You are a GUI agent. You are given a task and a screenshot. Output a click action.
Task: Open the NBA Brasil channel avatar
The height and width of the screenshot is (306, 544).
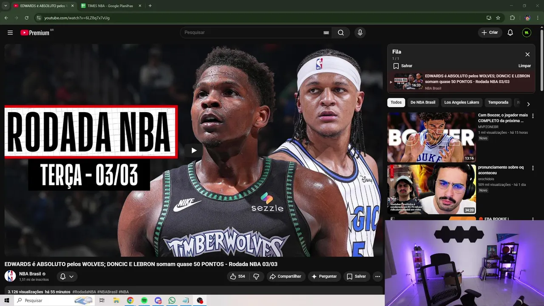[x=10, y=276]
